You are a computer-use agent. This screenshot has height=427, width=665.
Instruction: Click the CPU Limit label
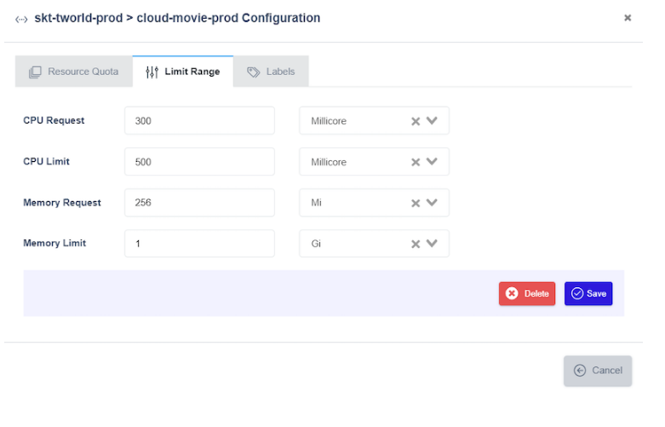point(46,161)
